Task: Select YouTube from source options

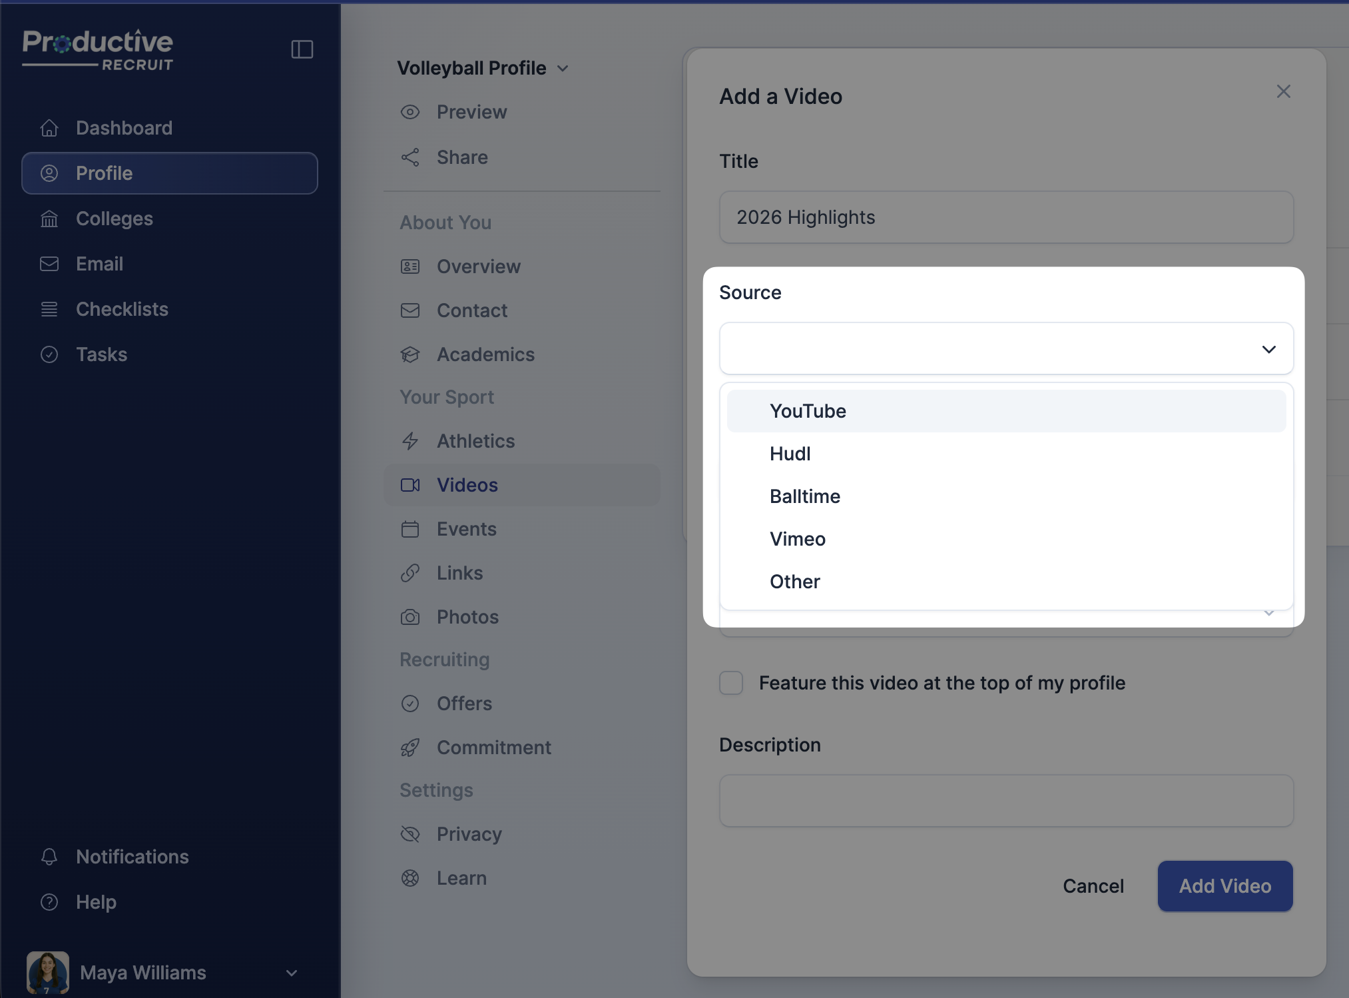Action: click(808, 411)
